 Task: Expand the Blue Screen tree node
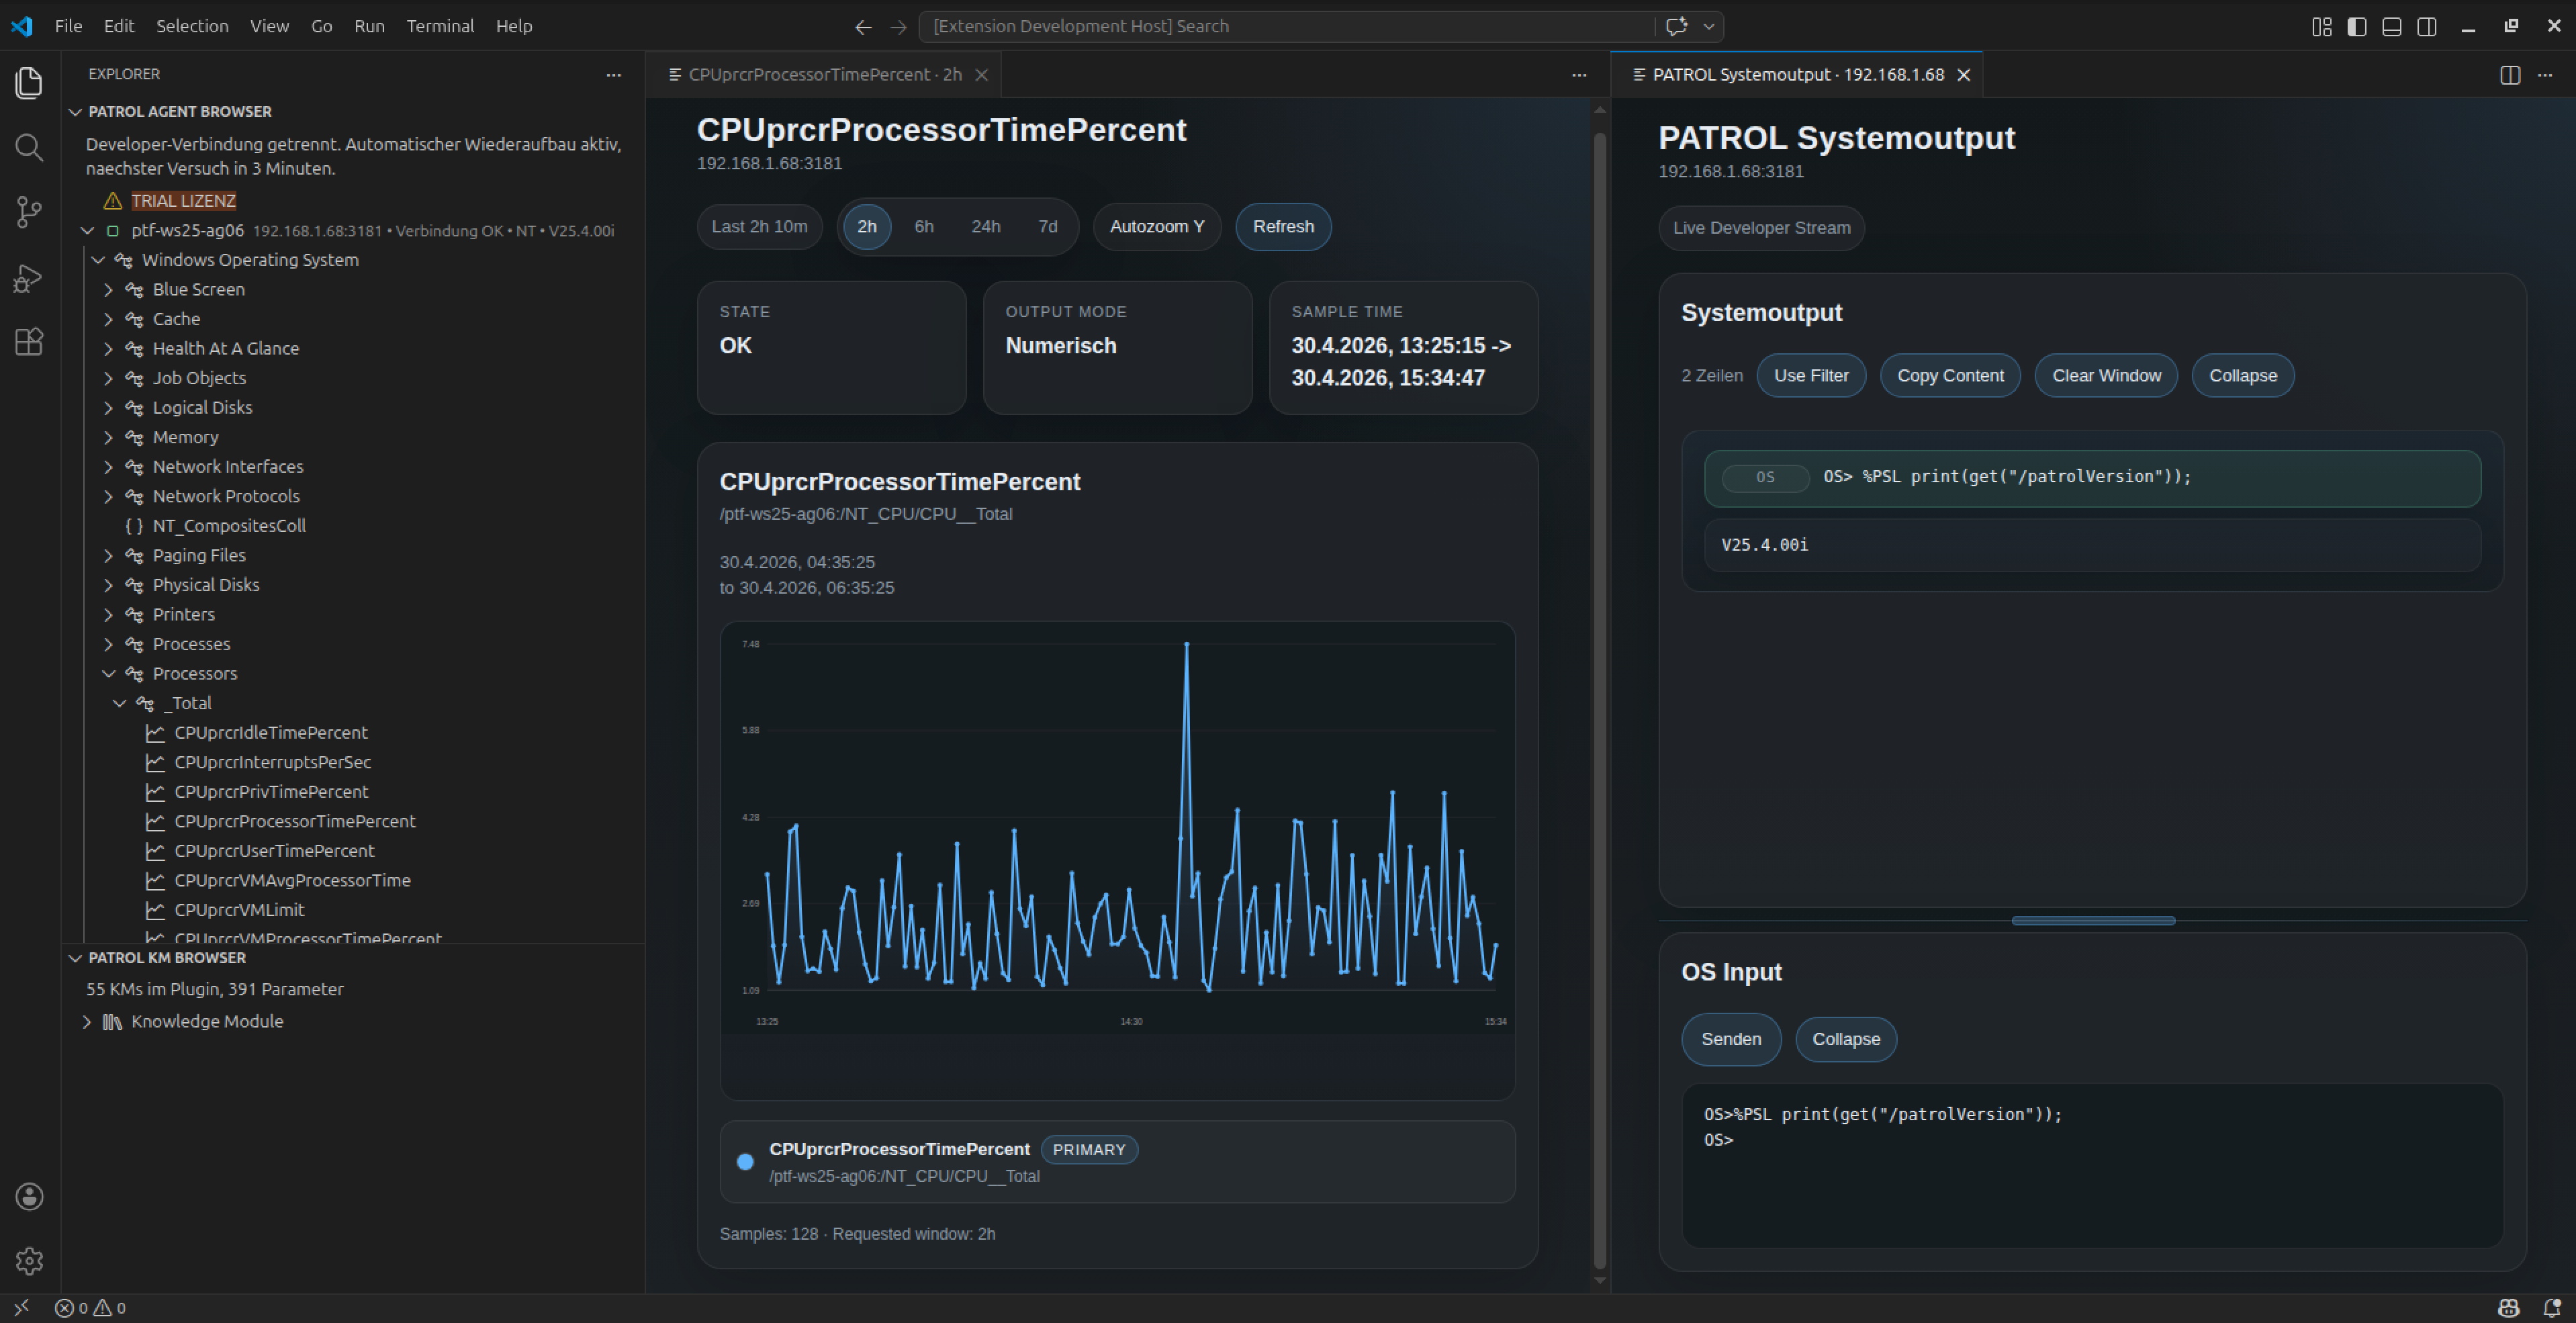point(109,290)
